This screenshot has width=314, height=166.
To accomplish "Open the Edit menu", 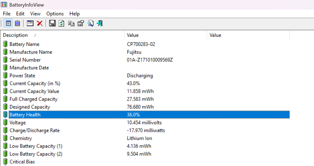I will tap(20, 13).
